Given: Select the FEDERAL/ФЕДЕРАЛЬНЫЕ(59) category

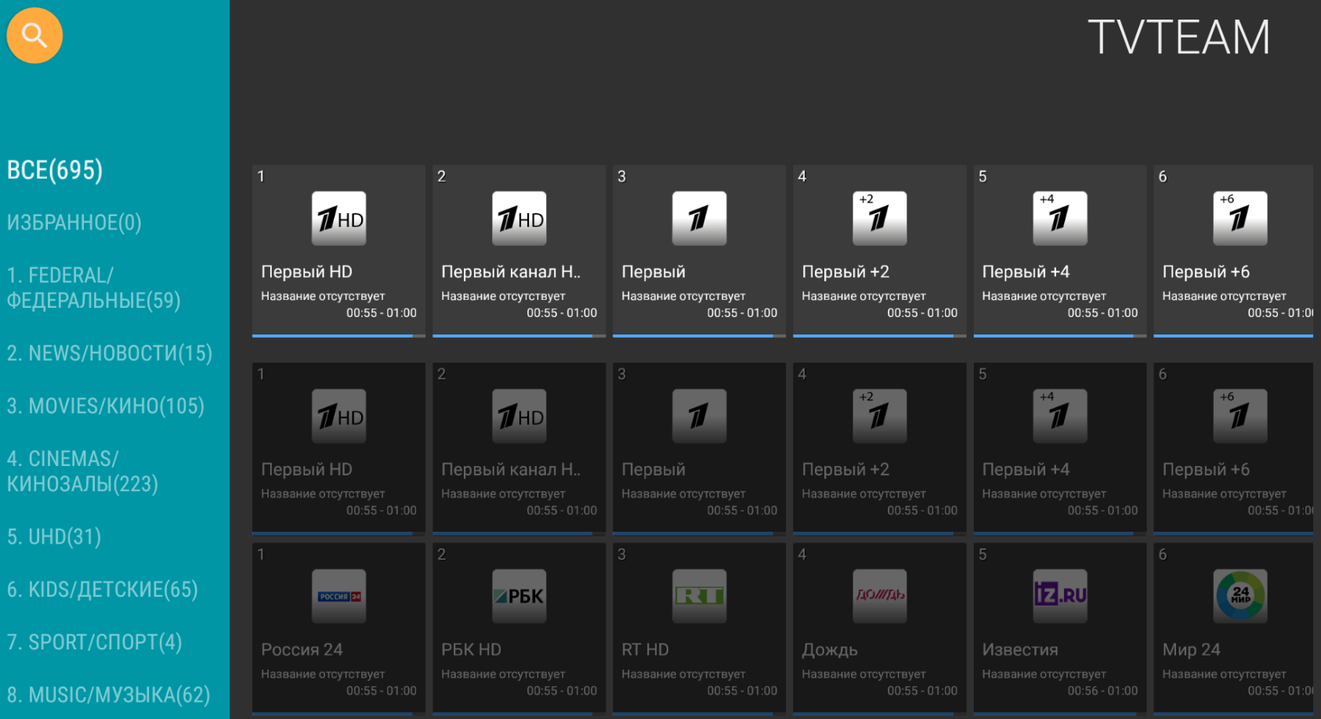Looking at the screenshot, I should (x=93, y=288).
